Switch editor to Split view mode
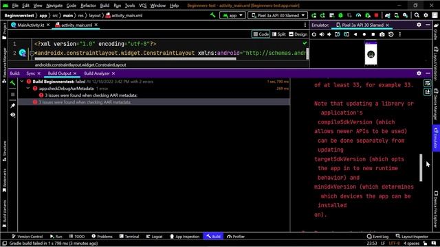This screenshot has height=247, width=440. 278,34
